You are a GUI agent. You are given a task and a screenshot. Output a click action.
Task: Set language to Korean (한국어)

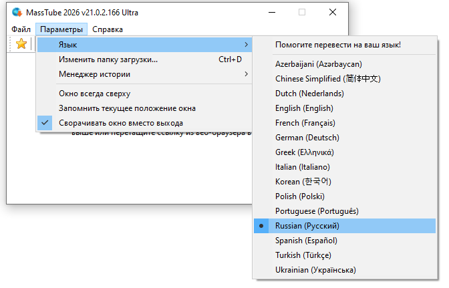point(303,182)
